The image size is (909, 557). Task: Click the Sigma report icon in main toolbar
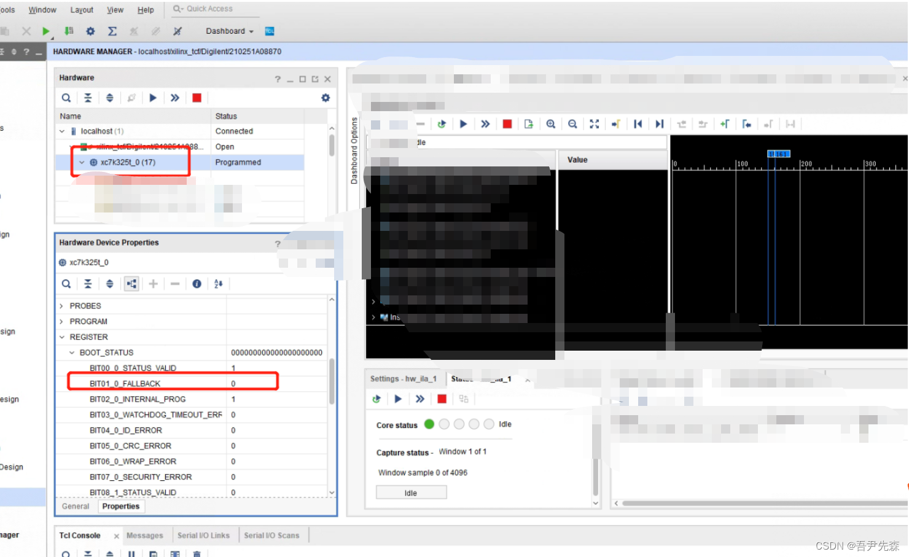coord(112,31)
